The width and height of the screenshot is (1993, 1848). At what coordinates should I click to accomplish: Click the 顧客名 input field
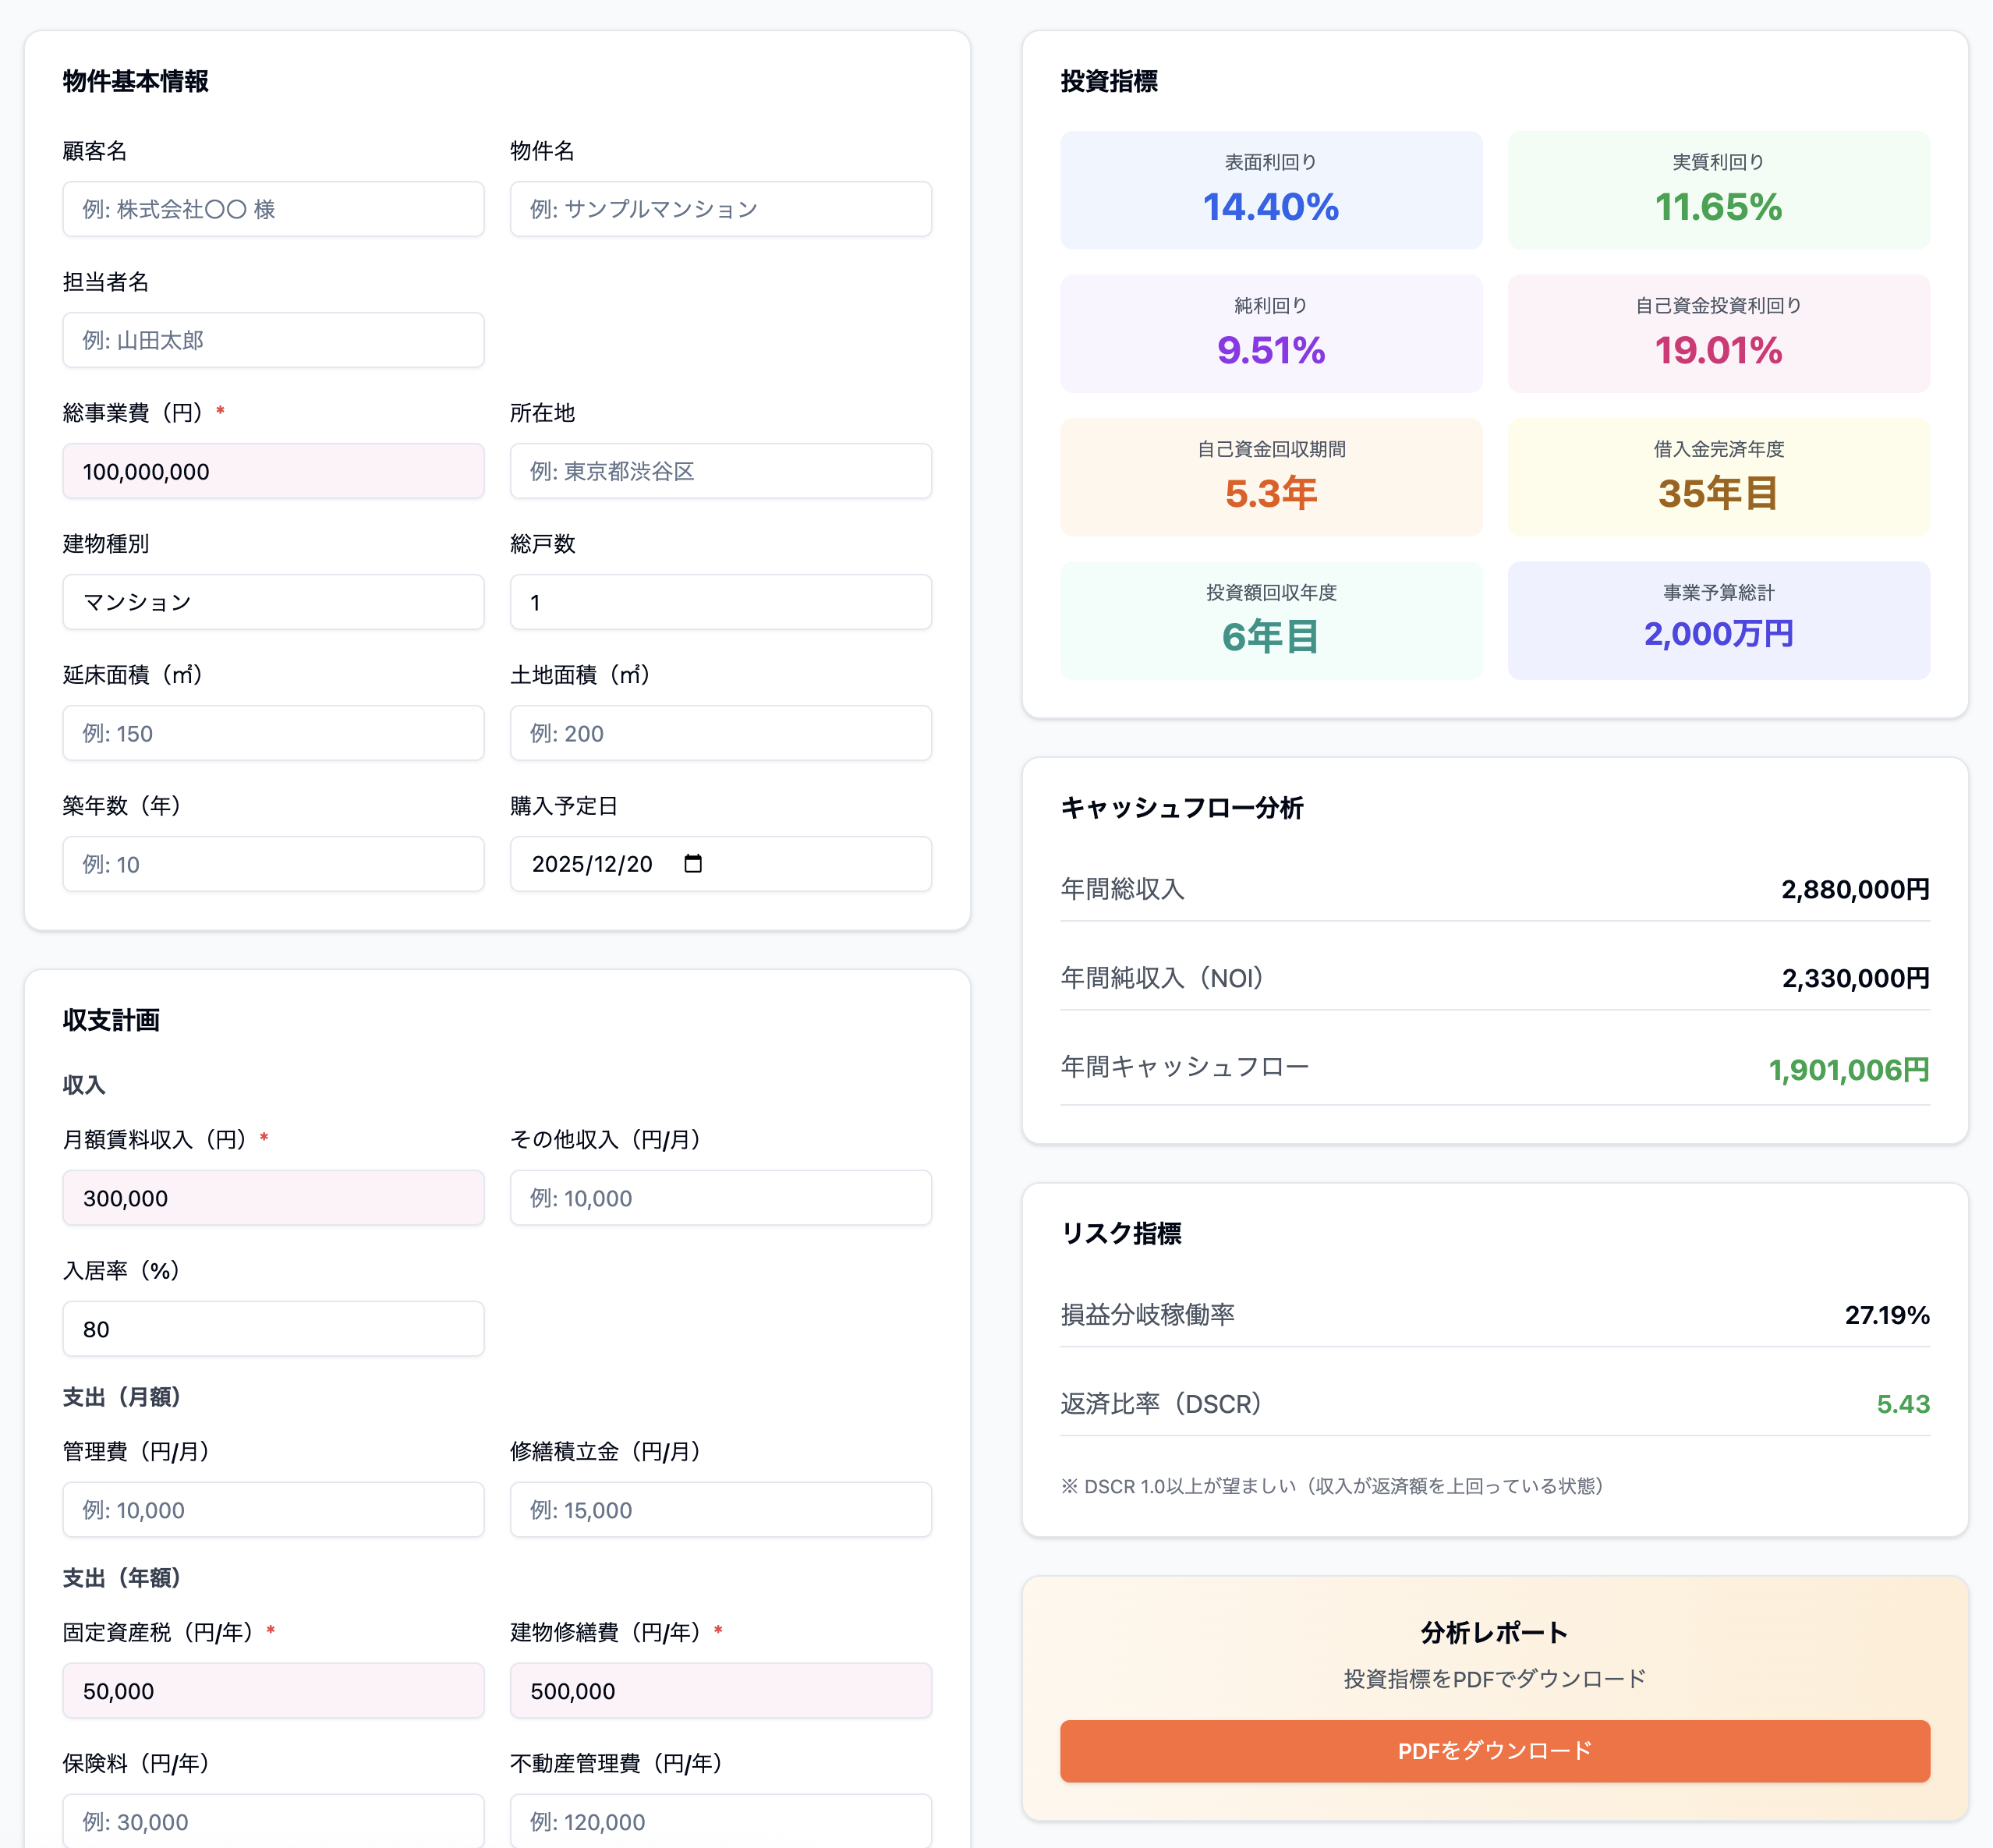pyautogui.click(x=273, y=209)
